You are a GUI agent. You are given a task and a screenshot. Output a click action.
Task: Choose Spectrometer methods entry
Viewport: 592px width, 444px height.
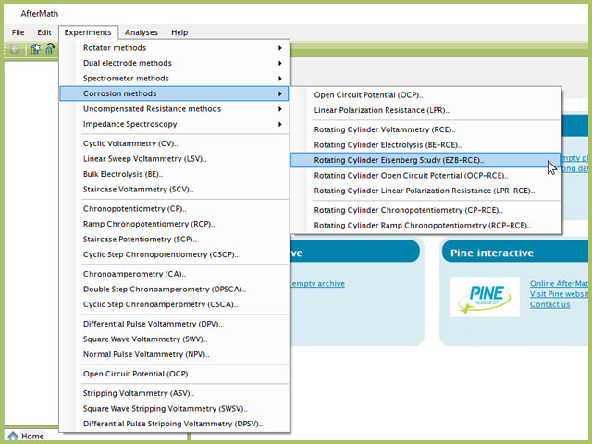[174, 79]
